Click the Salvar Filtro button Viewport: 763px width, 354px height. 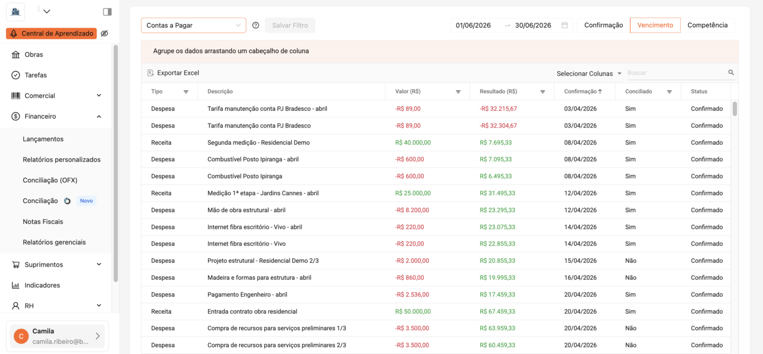[x=290, y=25]
